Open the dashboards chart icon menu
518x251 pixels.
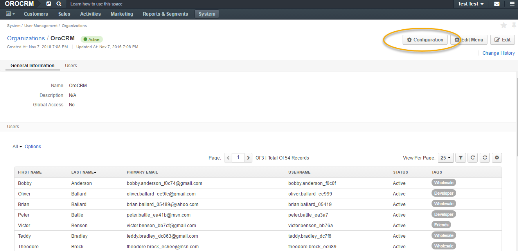point(11,14)
